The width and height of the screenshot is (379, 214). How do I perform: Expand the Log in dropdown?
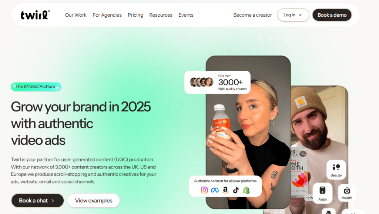click(293, 15)
